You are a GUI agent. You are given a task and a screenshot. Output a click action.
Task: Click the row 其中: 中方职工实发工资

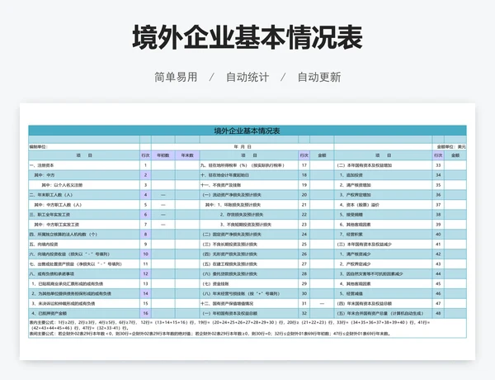tap(84, 225)
